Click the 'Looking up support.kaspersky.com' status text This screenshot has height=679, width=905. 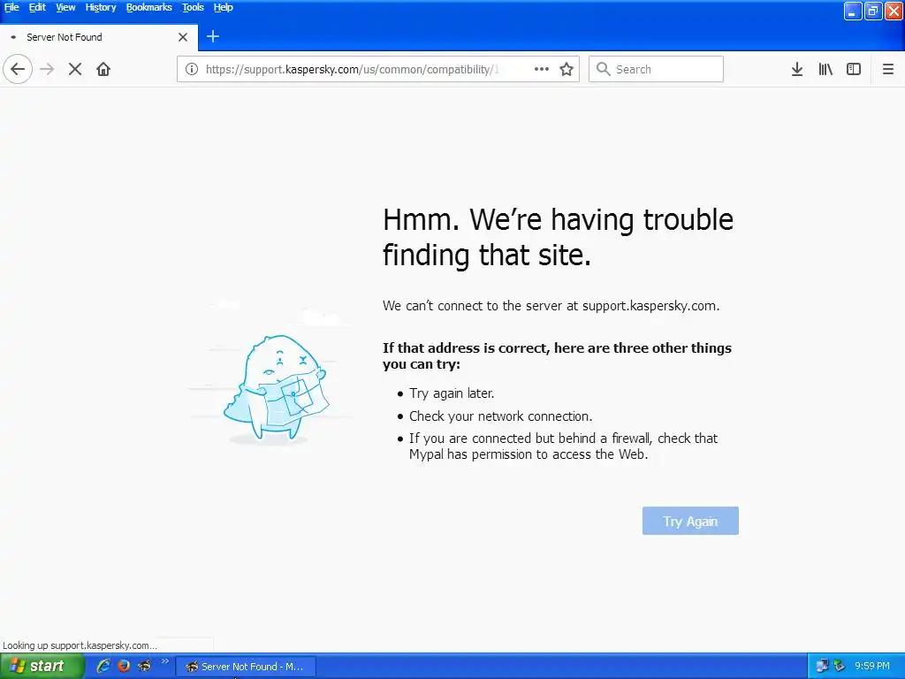[x=80, y=645]
